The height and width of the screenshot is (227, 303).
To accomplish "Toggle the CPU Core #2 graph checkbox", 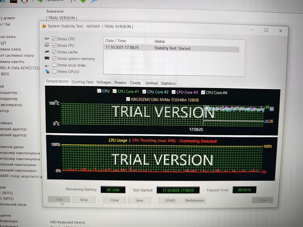I will [144, 92].
